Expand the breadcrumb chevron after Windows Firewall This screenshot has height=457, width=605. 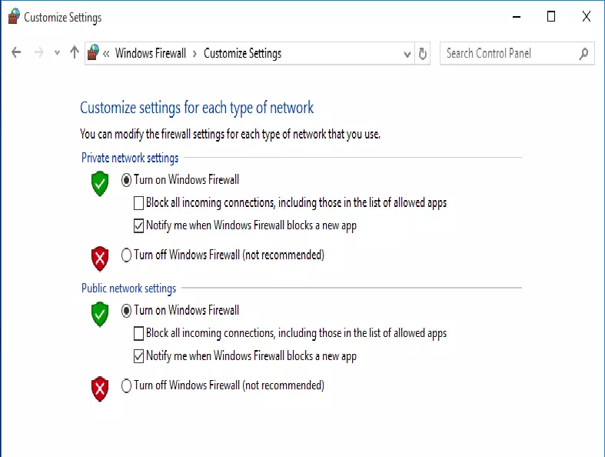[x=195, y=53]
